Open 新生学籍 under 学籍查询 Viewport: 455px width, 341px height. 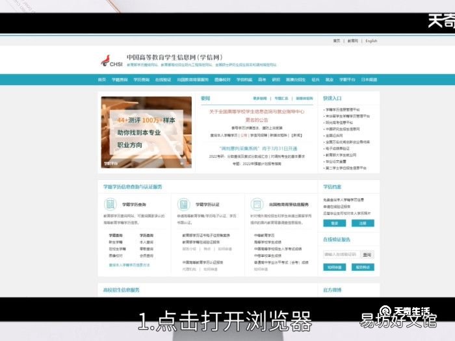click(x=116, y=242)
